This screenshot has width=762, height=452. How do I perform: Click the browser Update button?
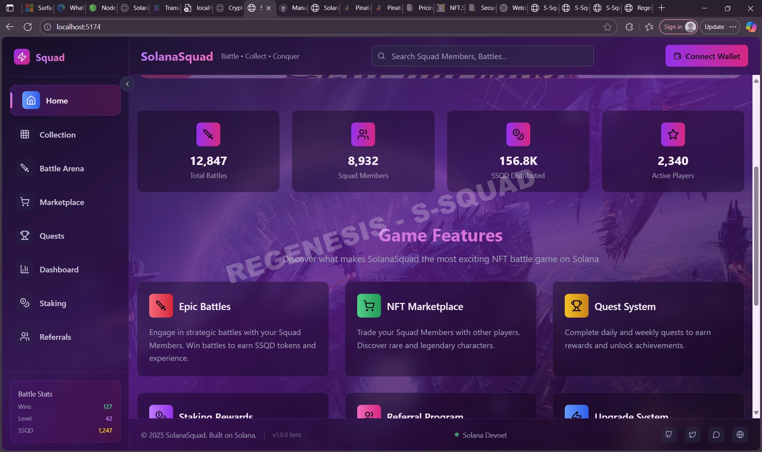click(x=720, y=27)
